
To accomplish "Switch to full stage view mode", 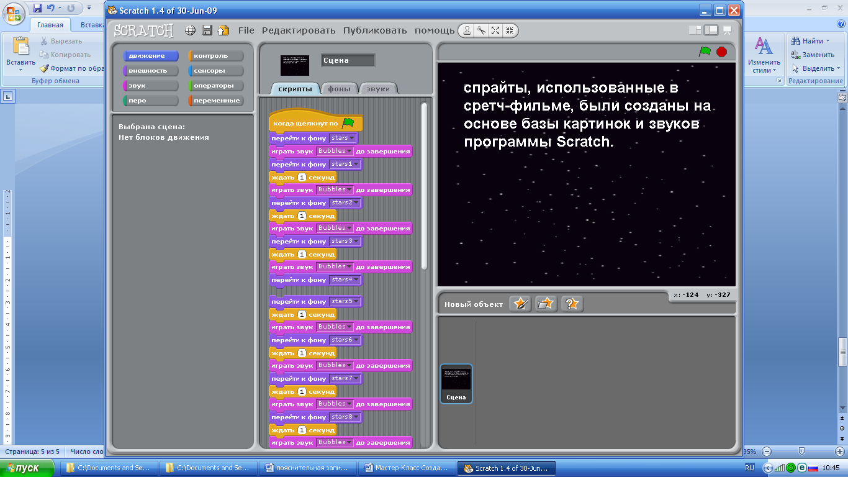I will 711,30.
